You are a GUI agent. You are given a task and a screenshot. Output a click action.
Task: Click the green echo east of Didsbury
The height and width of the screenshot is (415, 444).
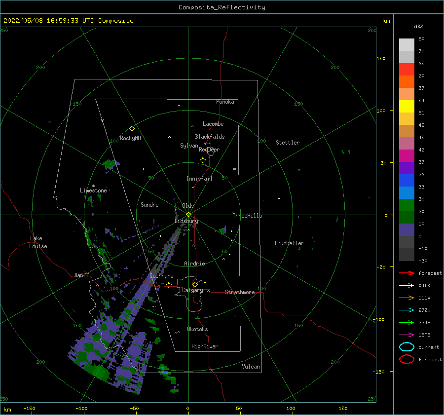[223, 230]
